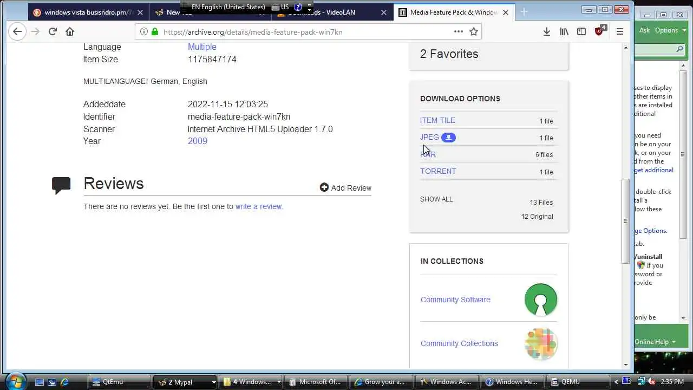Download the ITEM TILE file
Viewport: 693px width, 390px height.
437,120
